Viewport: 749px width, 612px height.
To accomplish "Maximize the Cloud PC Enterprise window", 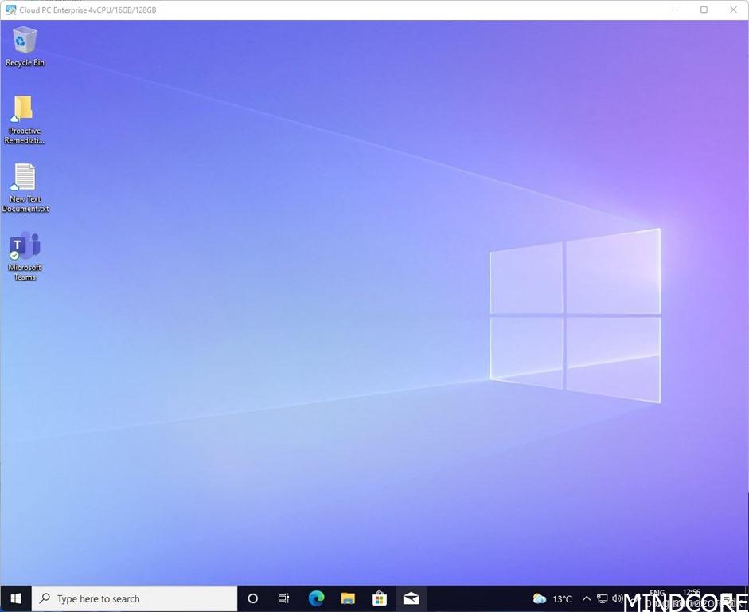I will click(x=704, y=10).
